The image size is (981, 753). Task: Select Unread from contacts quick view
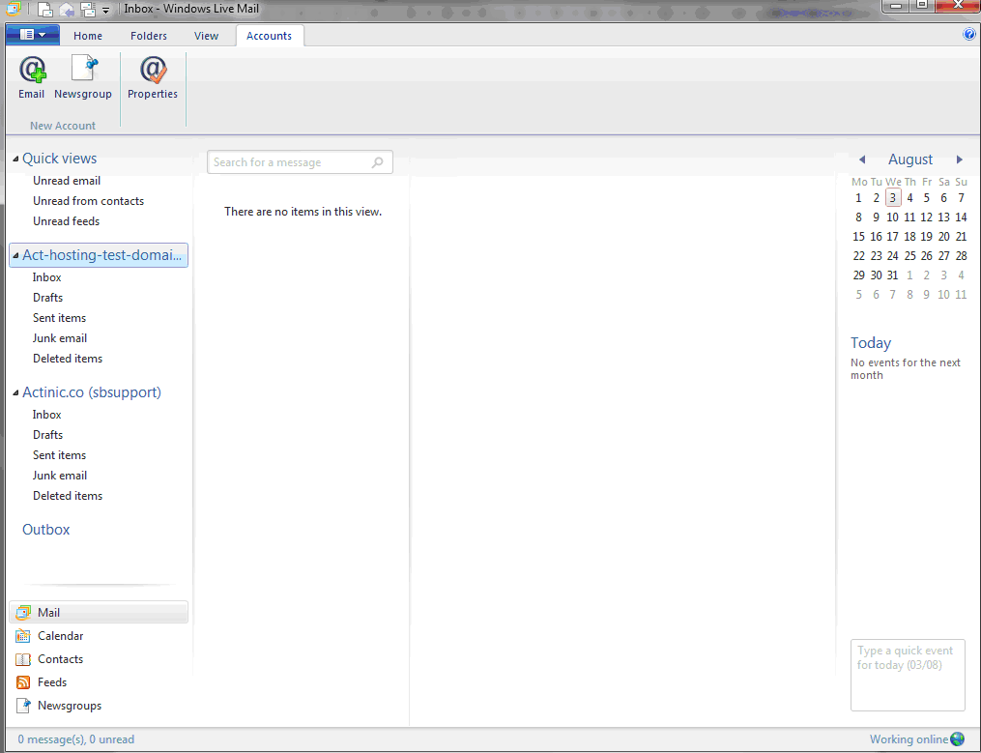pos(88,201)
